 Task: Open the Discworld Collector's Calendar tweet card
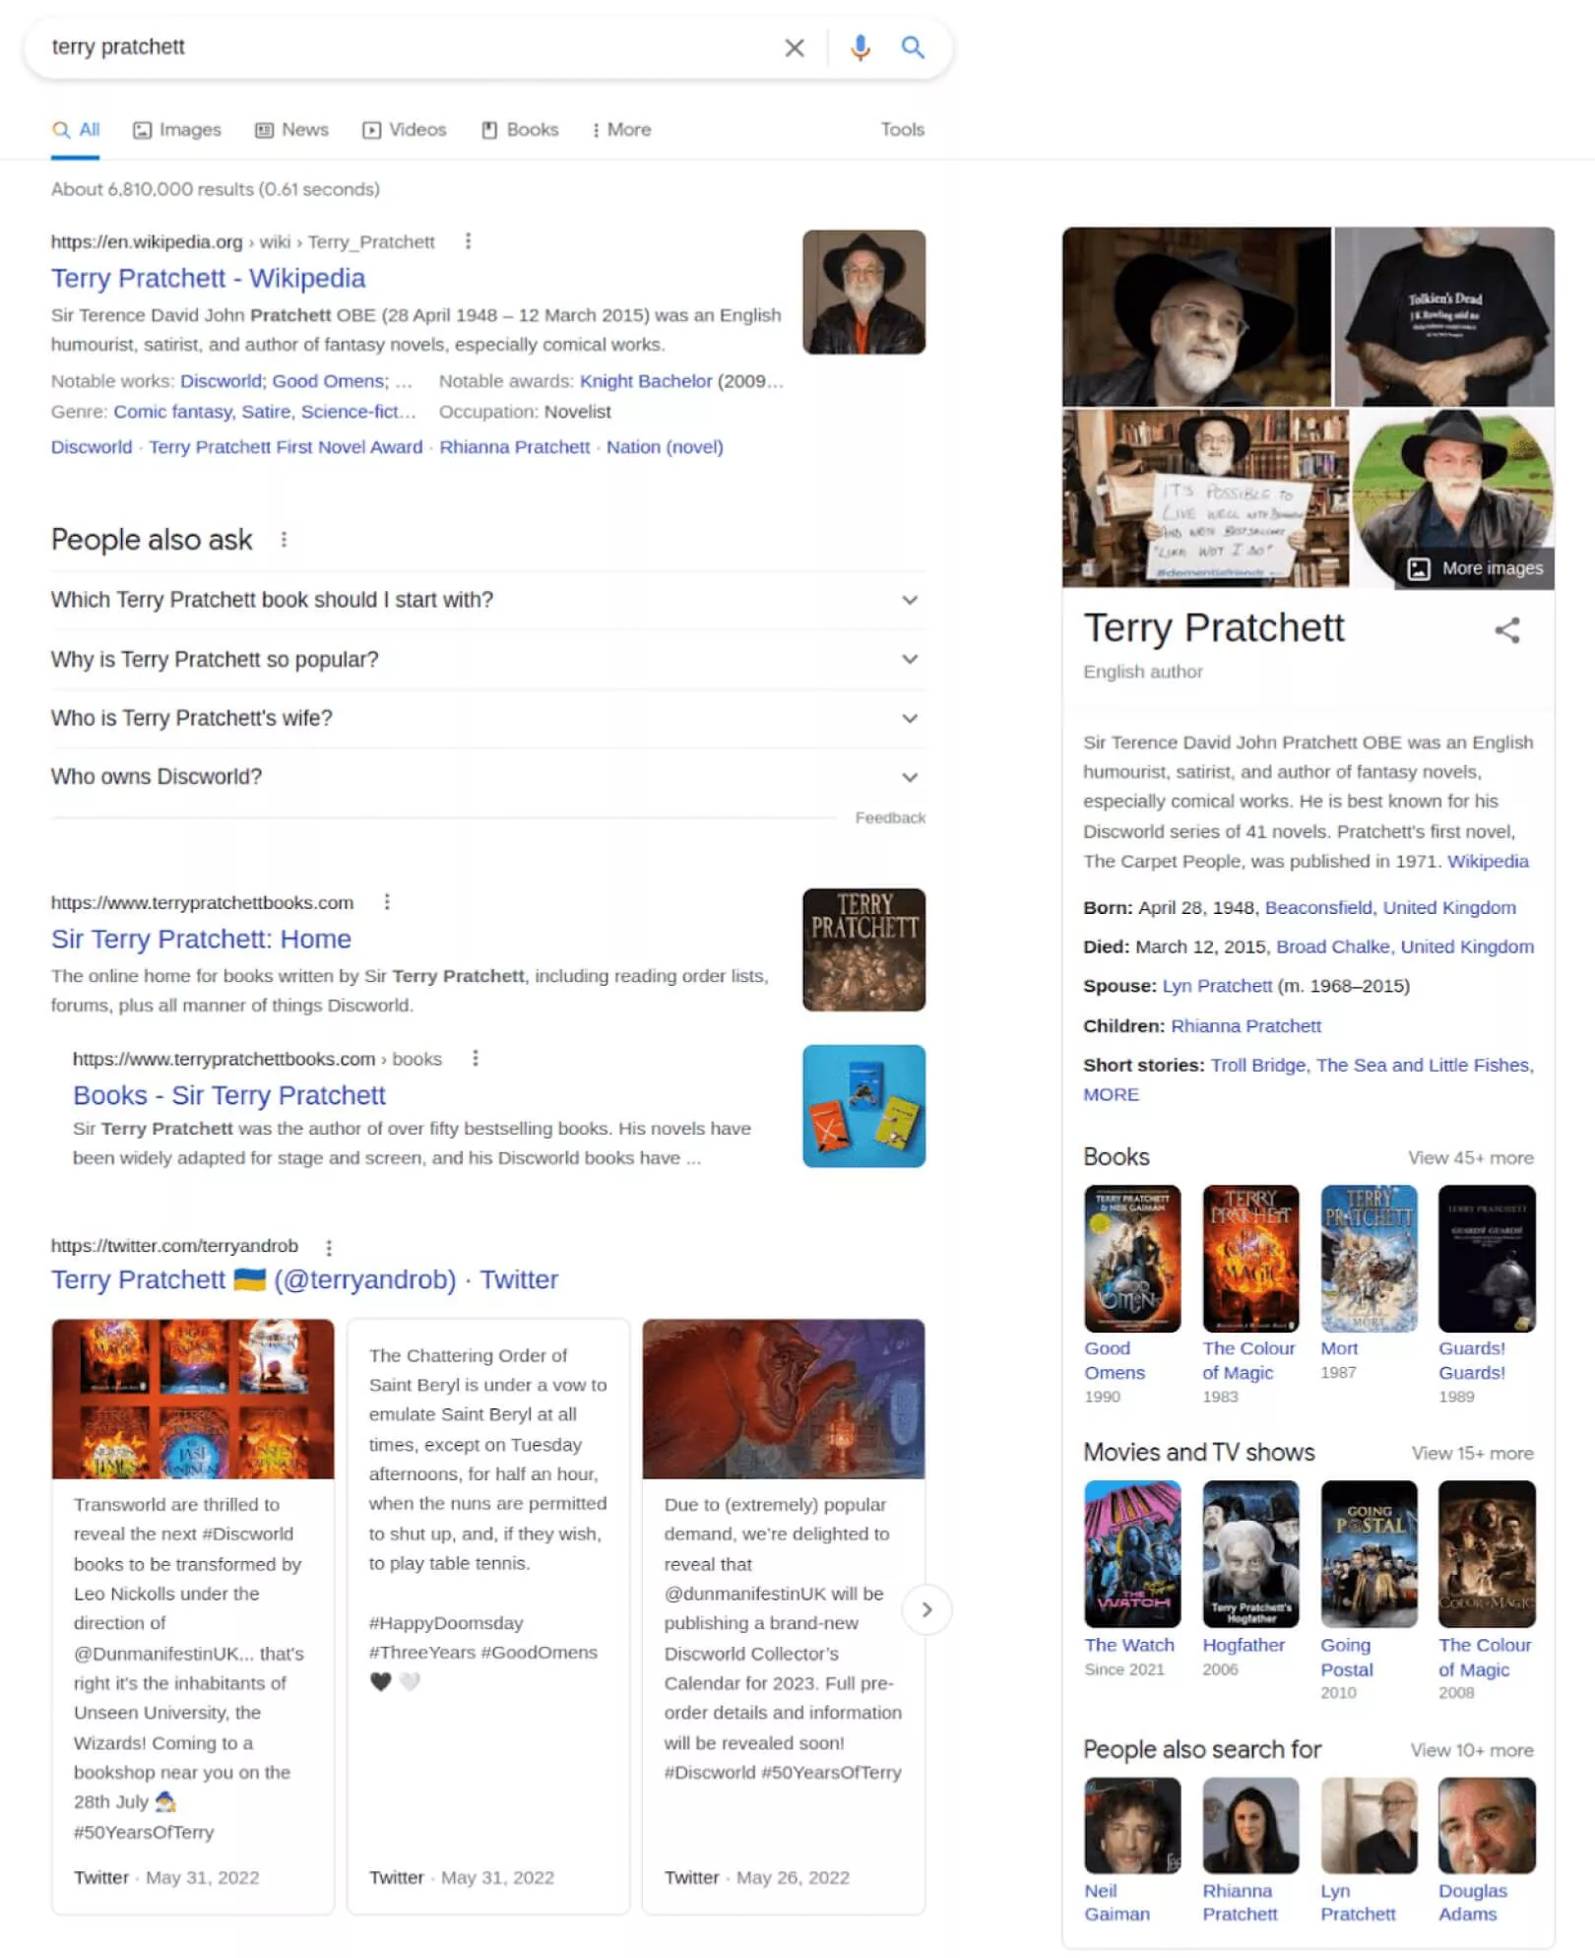784,1616
